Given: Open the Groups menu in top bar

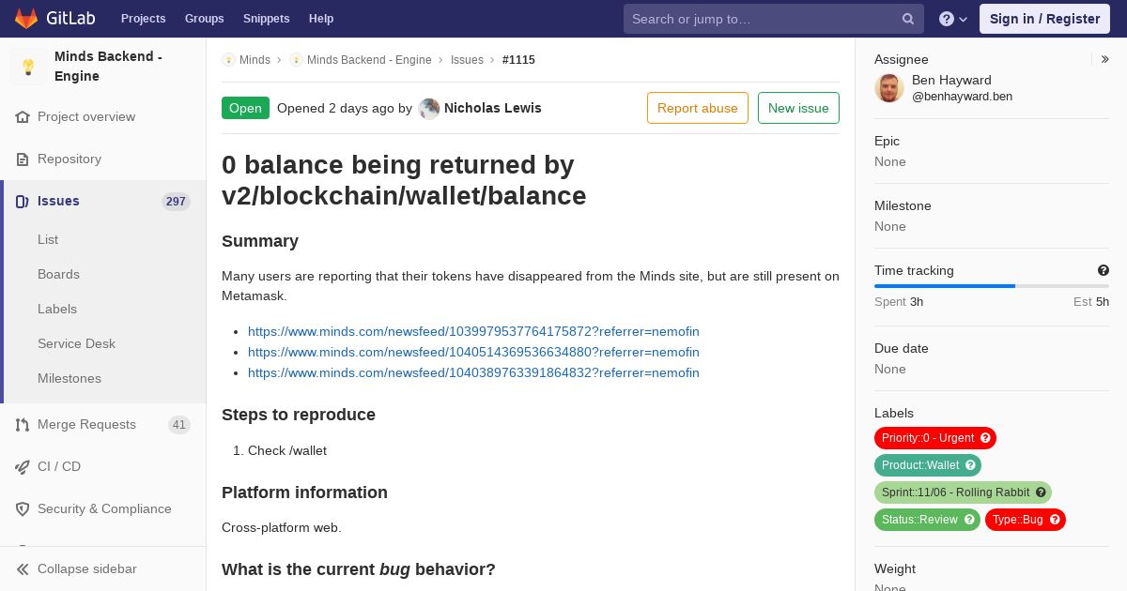Looking at the screenshot, I should click(204, 19).
